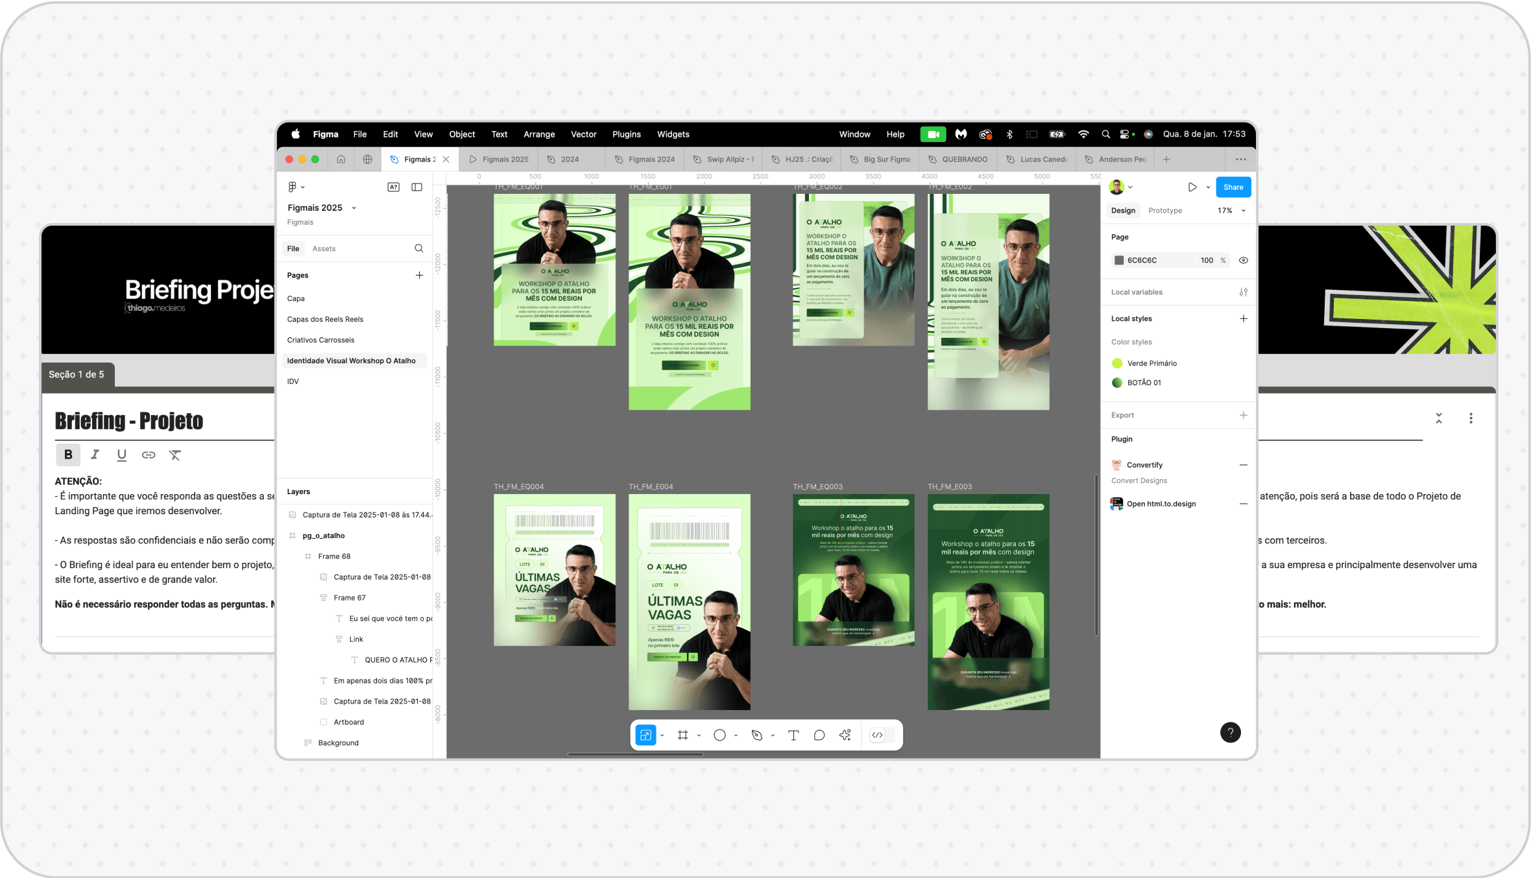Open a new tab with plus icon
The height and width of the screenshot is (878, 1531).
1166,159
